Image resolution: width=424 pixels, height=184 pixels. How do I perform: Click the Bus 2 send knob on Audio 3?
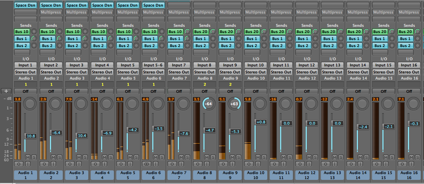click(85, 46)
